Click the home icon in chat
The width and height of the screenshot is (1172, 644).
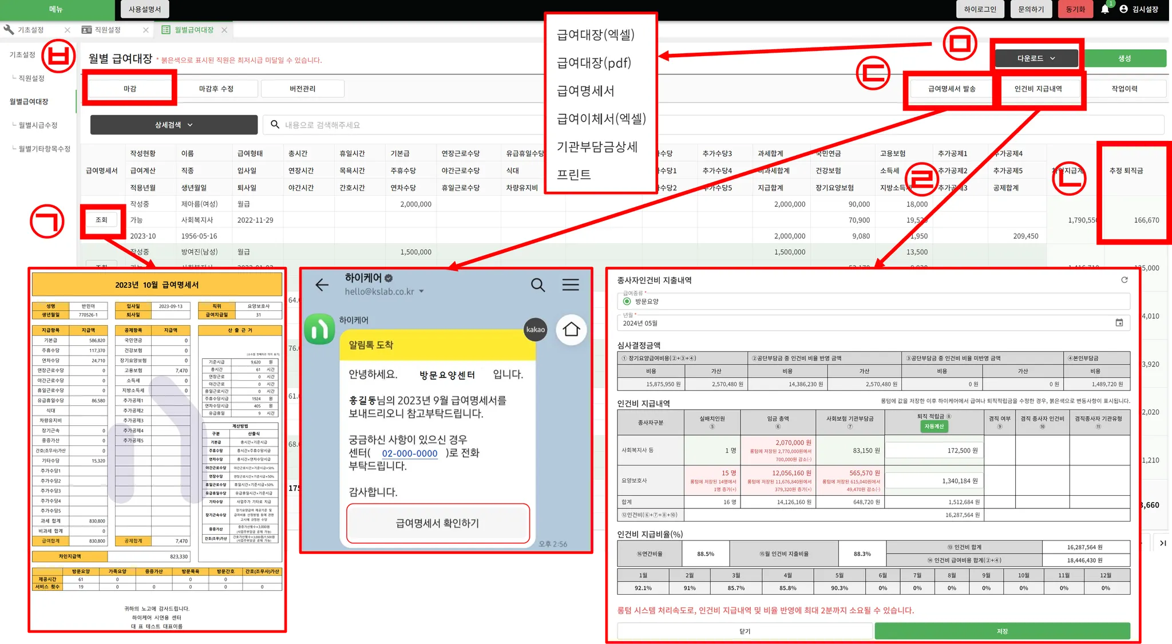pos(571,329)
